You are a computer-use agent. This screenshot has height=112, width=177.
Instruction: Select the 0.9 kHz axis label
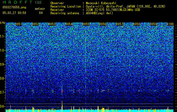(x=2, y=64)
